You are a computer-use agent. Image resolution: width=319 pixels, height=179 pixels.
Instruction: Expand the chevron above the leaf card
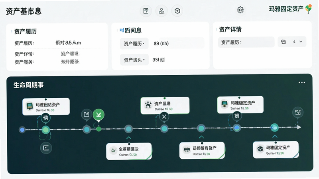128,138
